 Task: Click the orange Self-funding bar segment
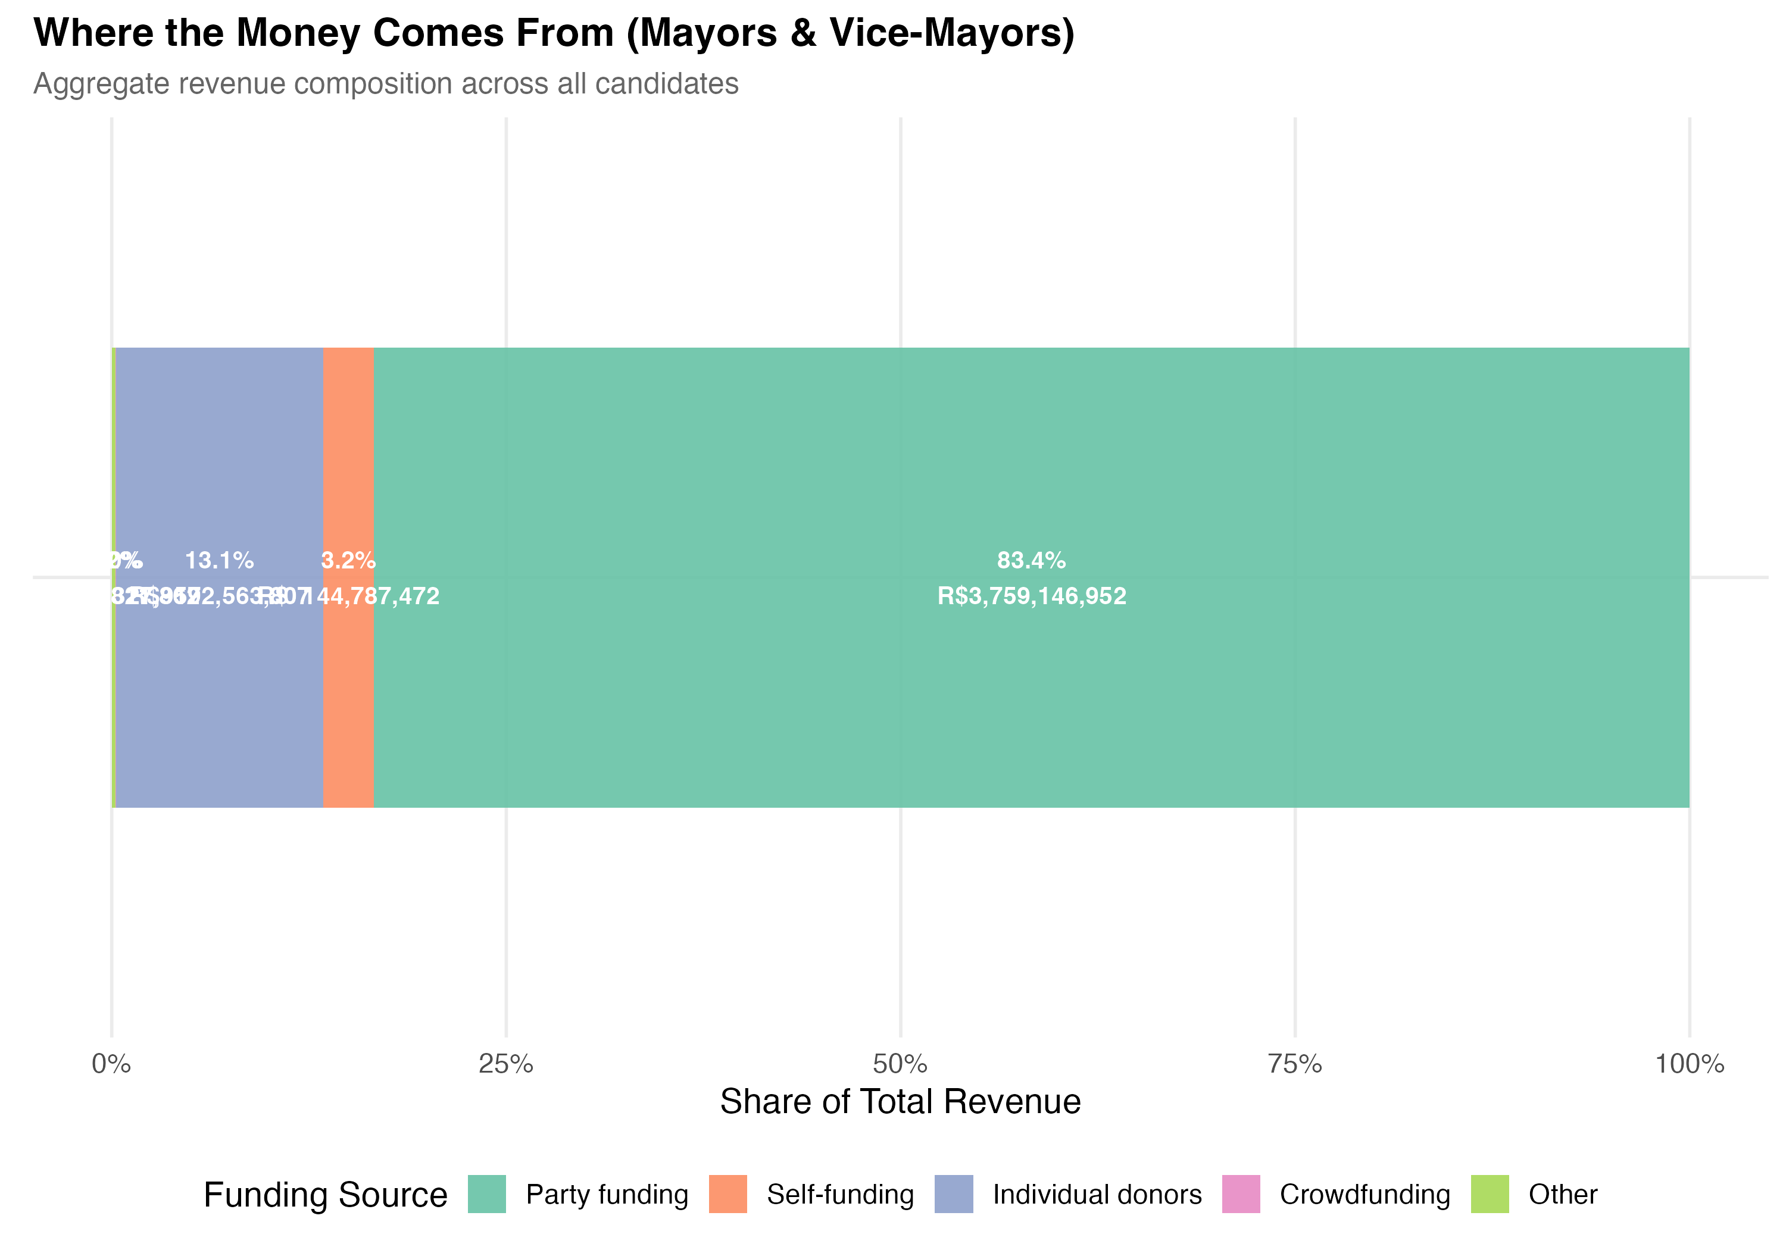(348, 700)
